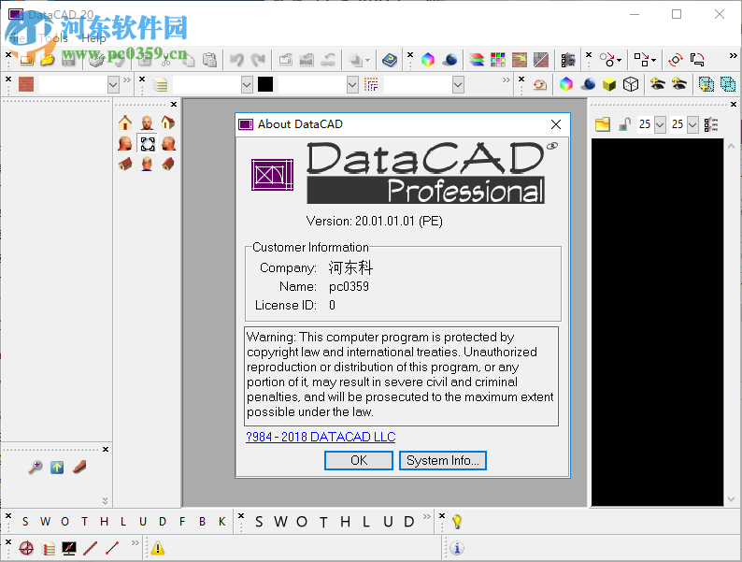Click the yellow warning triangle icon
This screenshot has height=562, width=742.
pos(158,548)
